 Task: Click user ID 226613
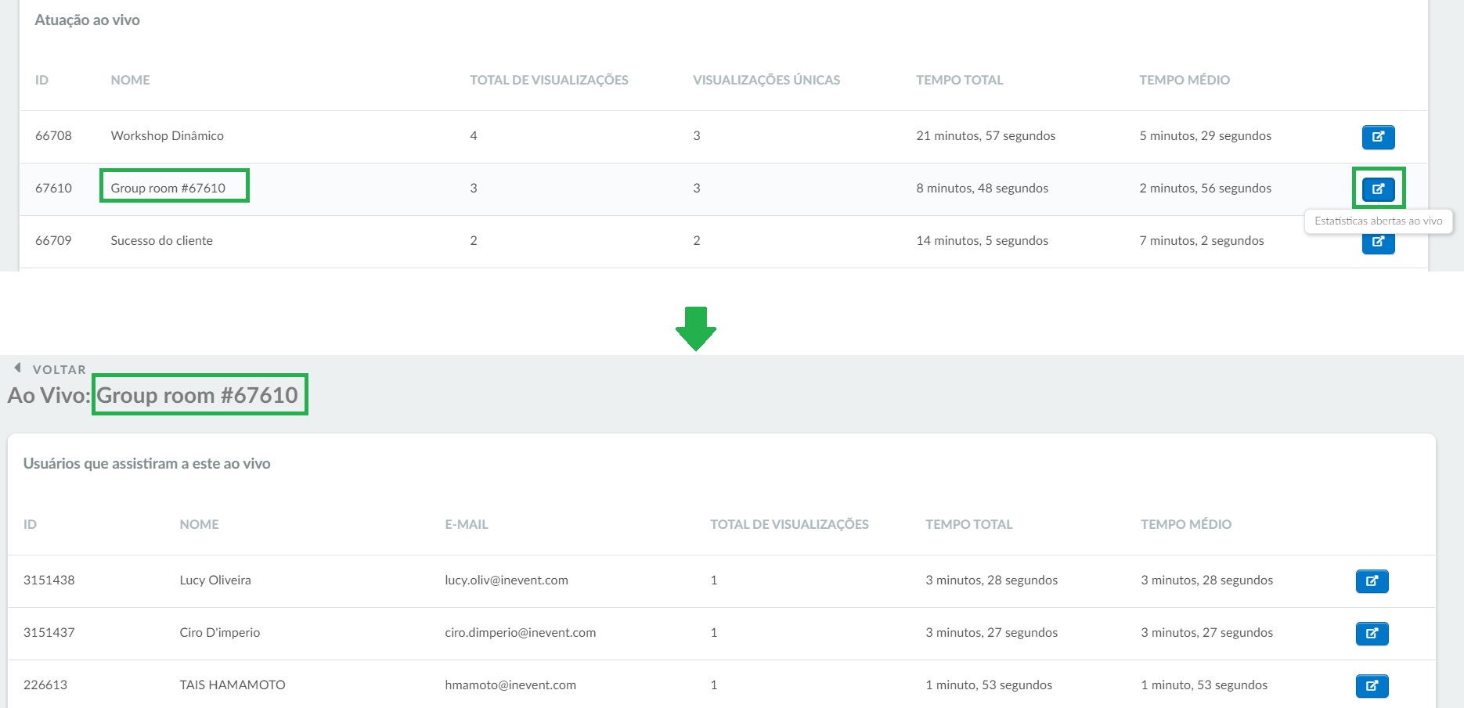pyautogui.click(x=45, y=685)
